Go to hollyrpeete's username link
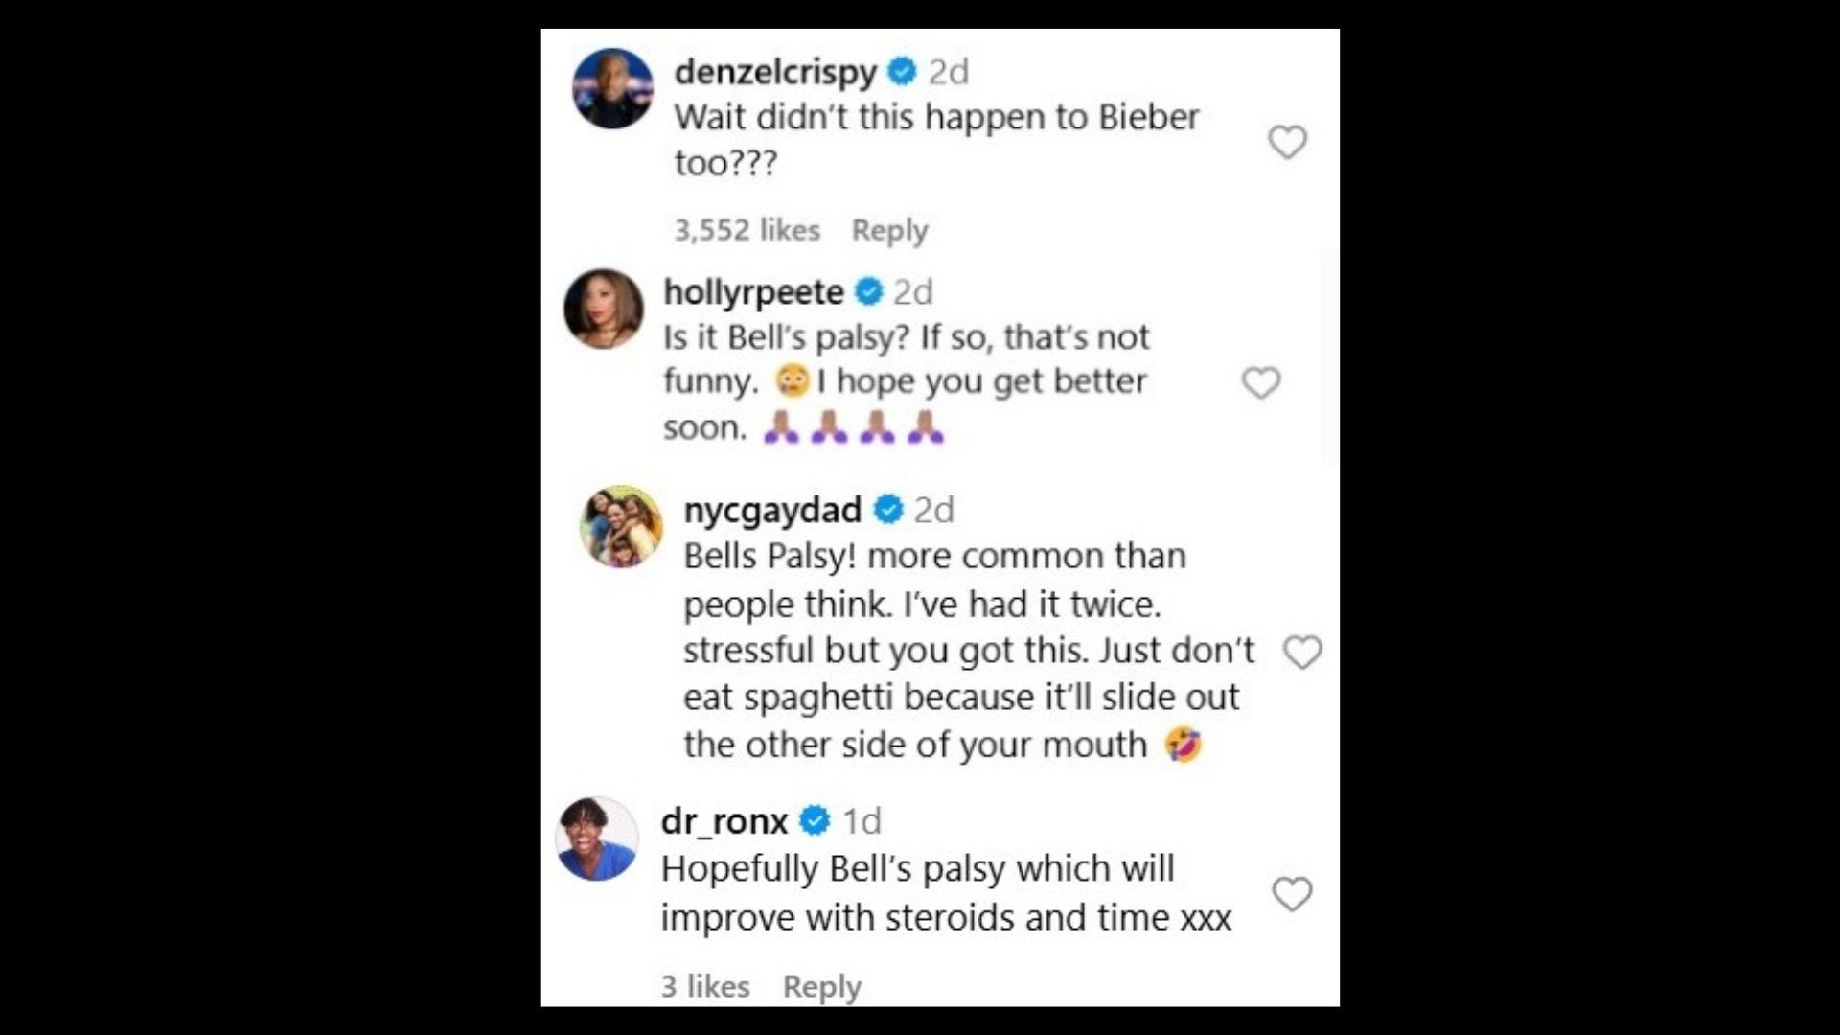 pos(753,292)
